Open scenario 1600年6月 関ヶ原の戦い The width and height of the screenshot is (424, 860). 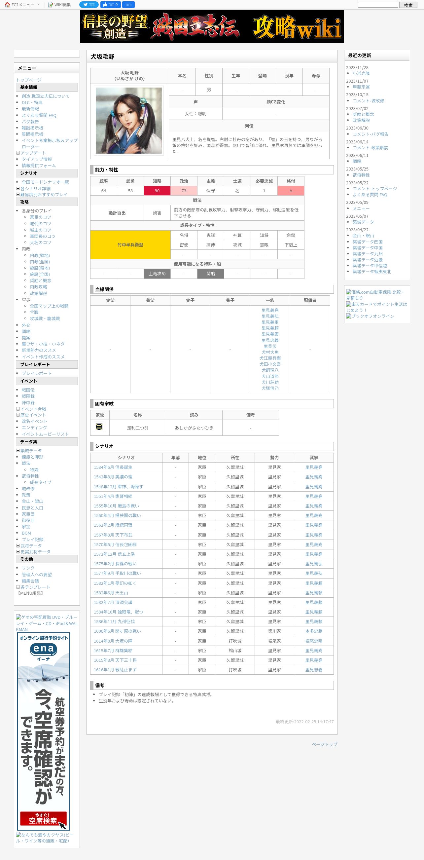pyautogui.click(x=117, y=631)
